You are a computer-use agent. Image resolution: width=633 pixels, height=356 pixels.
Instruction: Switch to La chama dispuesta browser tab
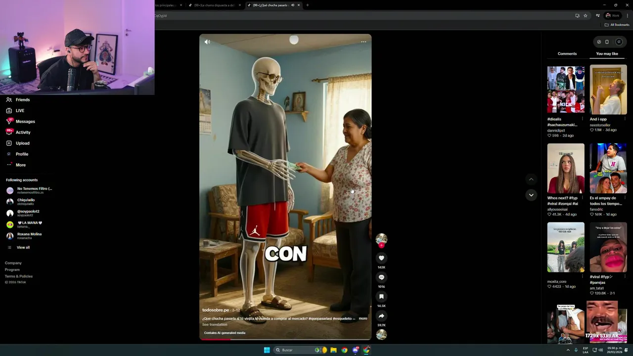tap(215, 5)
